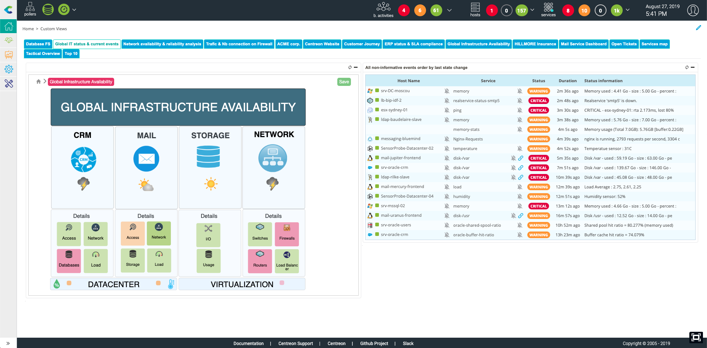The width and height of the screenshot is (707, 348).
Task: Click the green Save button
Action: pos(344,82)
